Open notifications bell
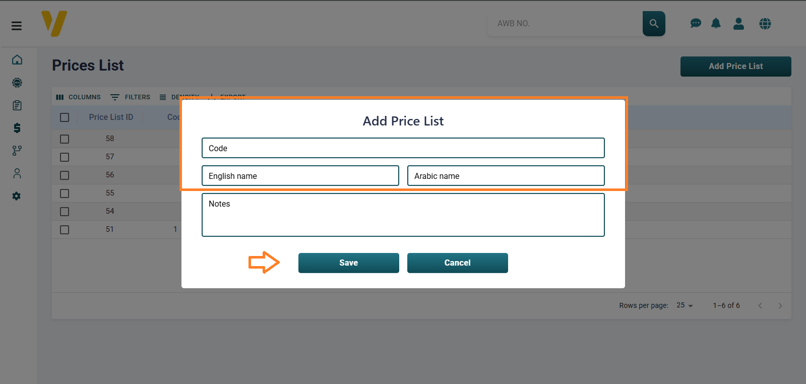The image size is (806, 384). pos(716,24)
